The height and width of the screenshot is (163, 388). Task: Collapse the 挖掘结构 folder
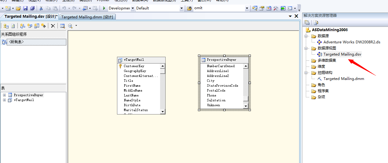pos(306,73)
